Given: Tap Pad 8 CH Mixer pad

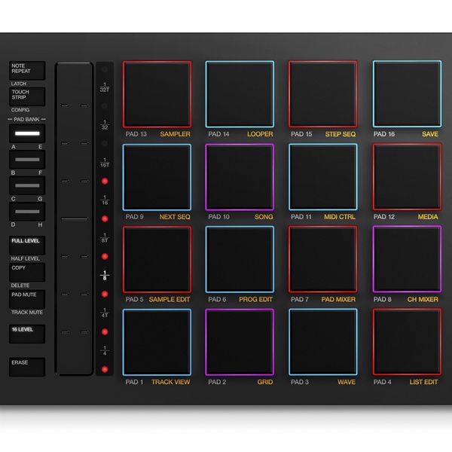Looking at the screenshot, I should coord(407,259).
